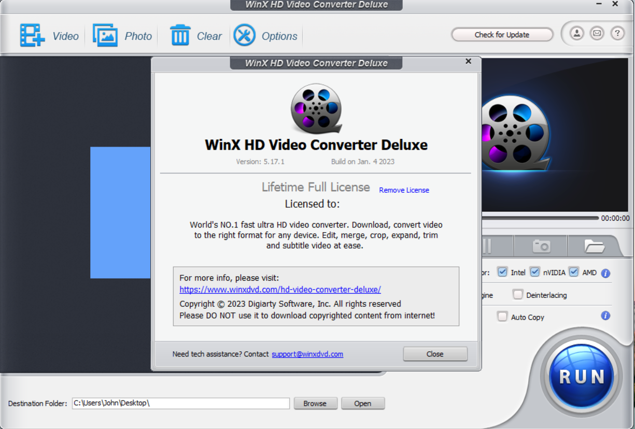Toggle the AMD hardware acceleration checkbox

[x=573, y=272]
